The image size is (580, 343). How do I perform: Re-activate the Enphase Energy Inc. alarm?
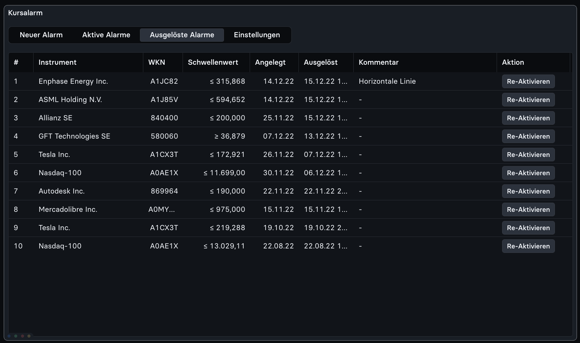tap(528, 81)
